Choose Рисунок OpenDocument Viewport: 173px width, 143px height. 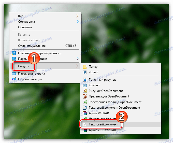tap(121, 91)
